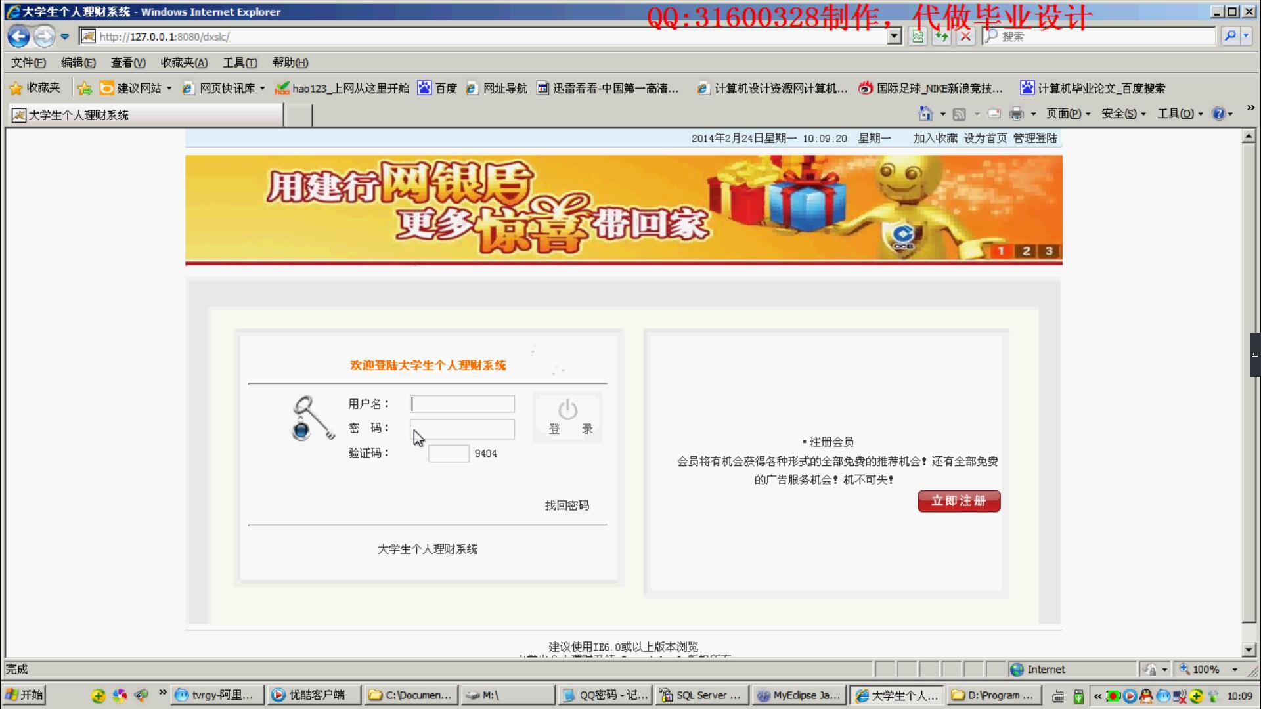Click the 管理登陆 link
Viewport: 1261px width, 709px height.
(x=1035, y=138)
